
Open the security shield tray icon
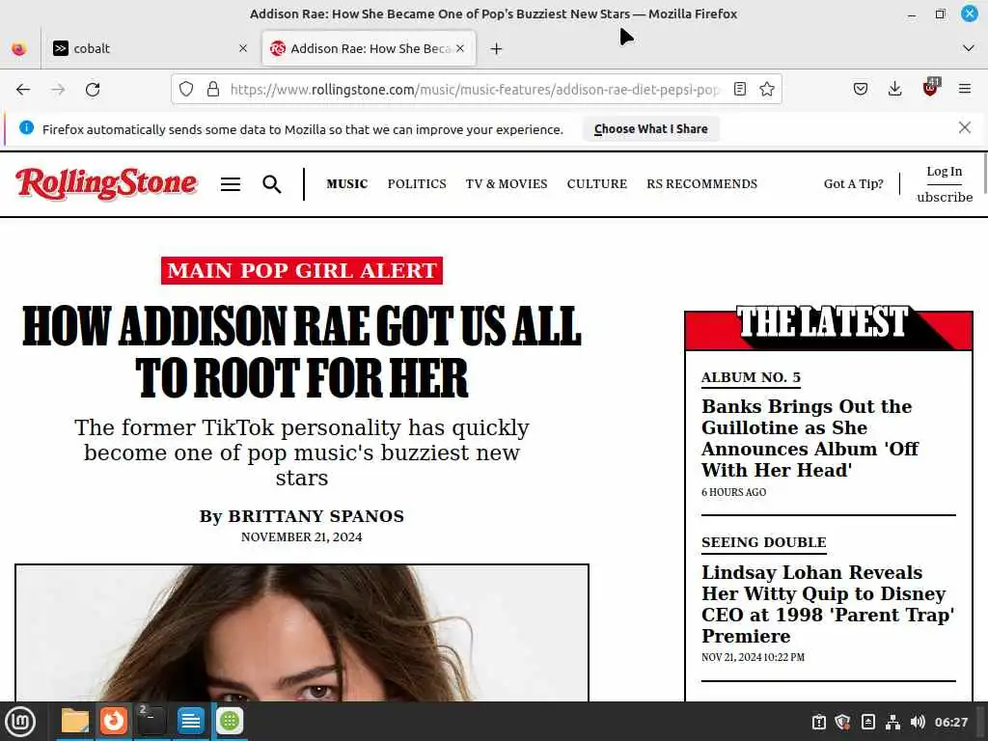click(x=843, y=722)
